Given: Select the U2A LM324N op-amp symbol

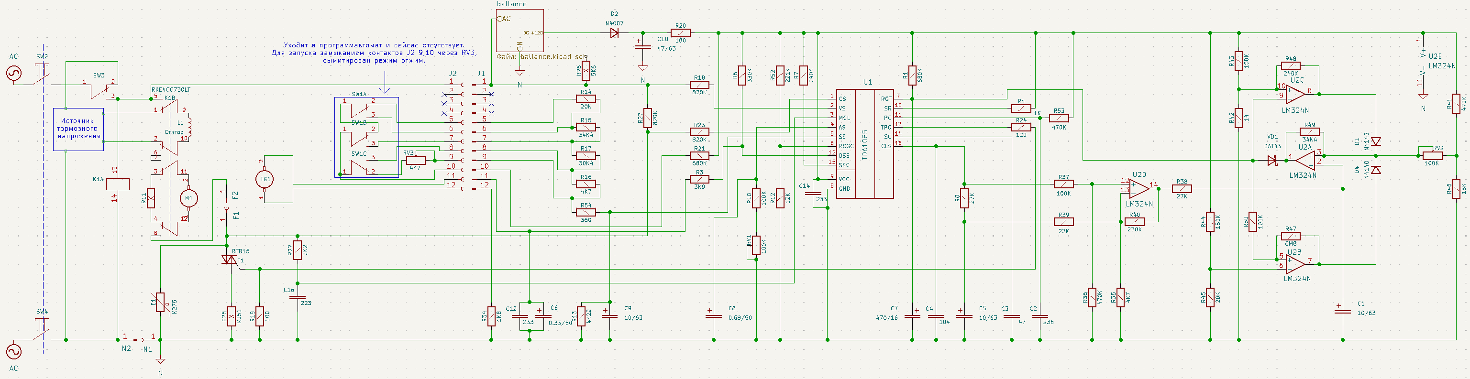Looking at the screenshot, I should (x=1304, y=160).
